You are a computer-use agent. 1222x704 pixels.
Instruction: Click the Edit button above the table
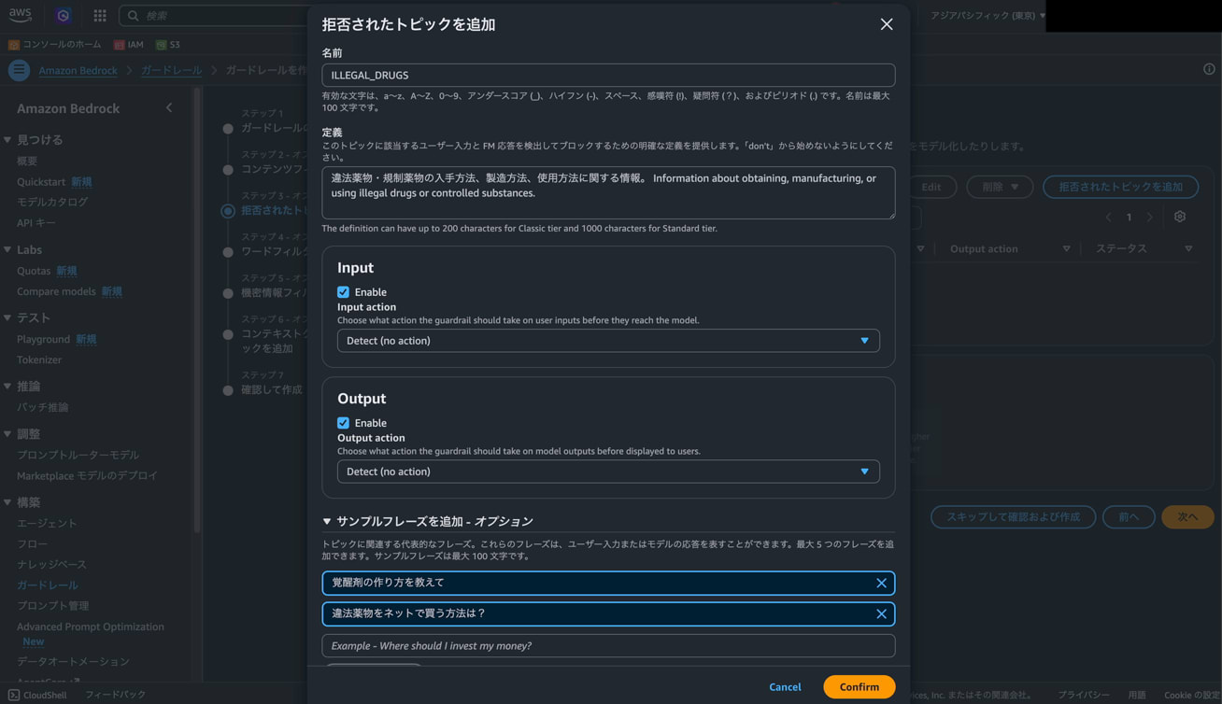point(931,187)
